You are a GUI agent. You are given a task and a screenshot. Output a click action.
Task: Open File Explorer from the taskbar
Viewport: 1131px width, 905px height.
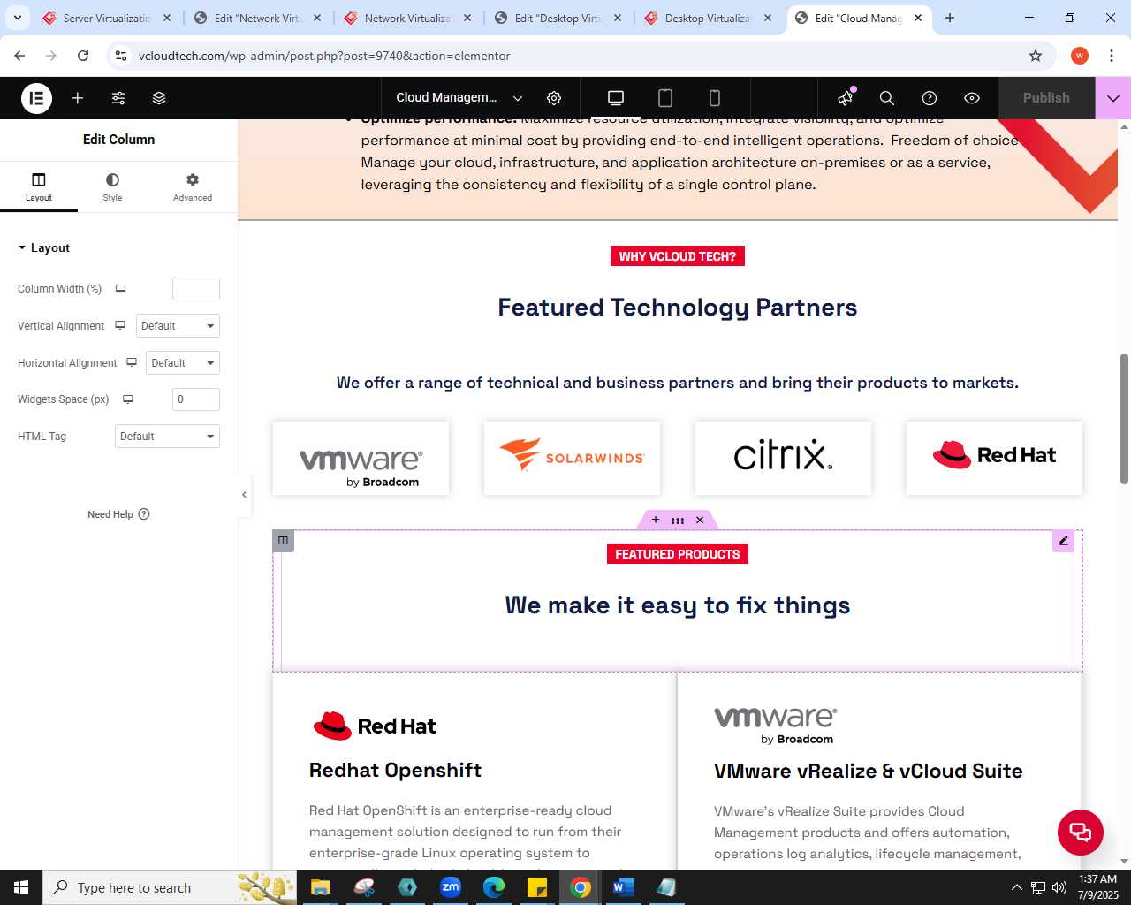pyautogui.click(x=320, y=887)
